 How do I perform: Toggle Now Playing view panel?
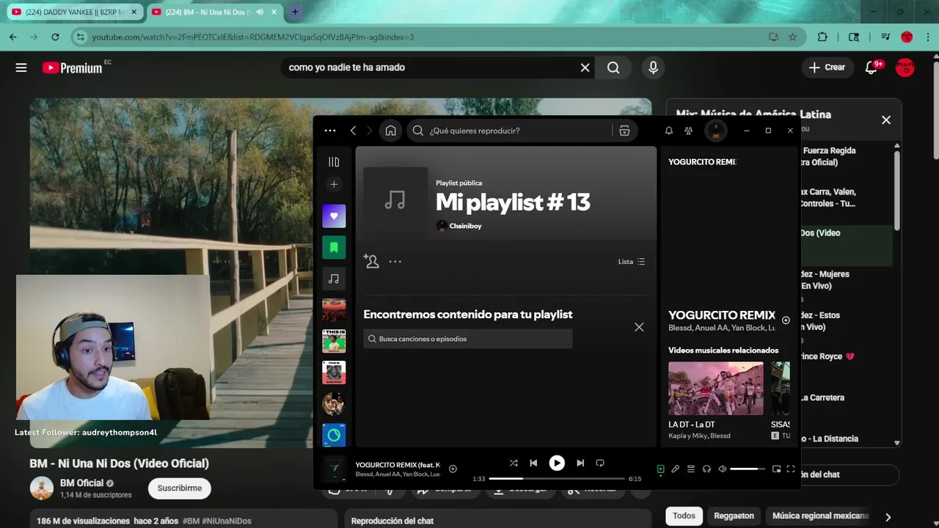pyautogui.click(x=660, y=469)
